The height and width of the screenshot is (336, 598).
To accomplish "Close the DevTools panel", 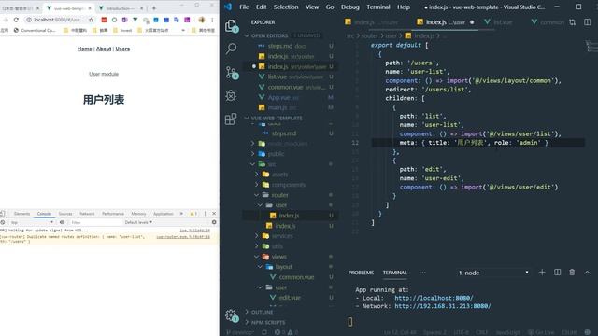I will pyautogui.click(x=214, y=214).
